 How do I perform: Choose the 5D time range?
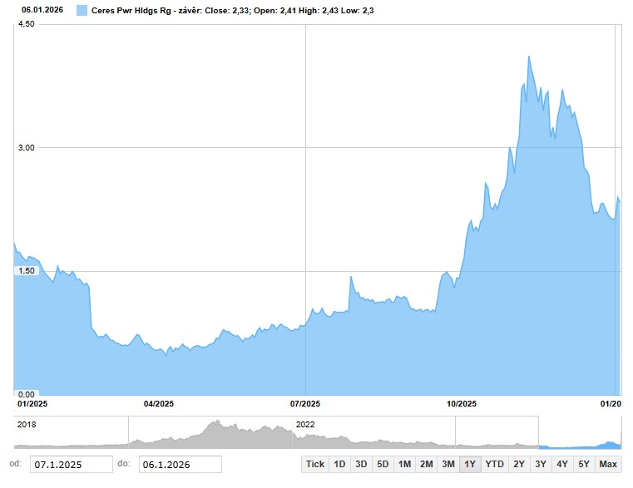tap(383, 464)
